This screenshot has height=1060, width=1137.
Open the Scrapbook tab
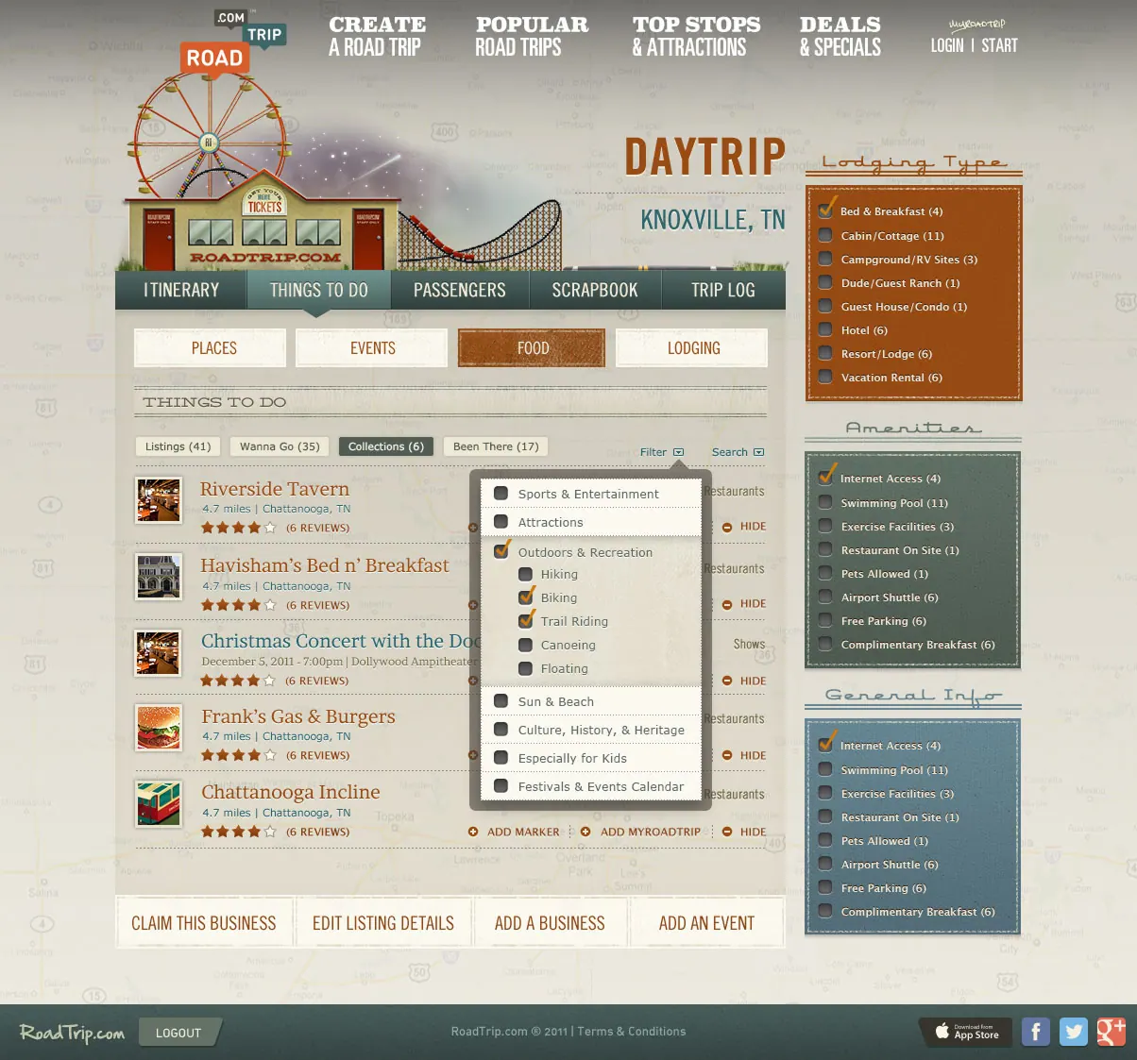(x=595, y=290)
